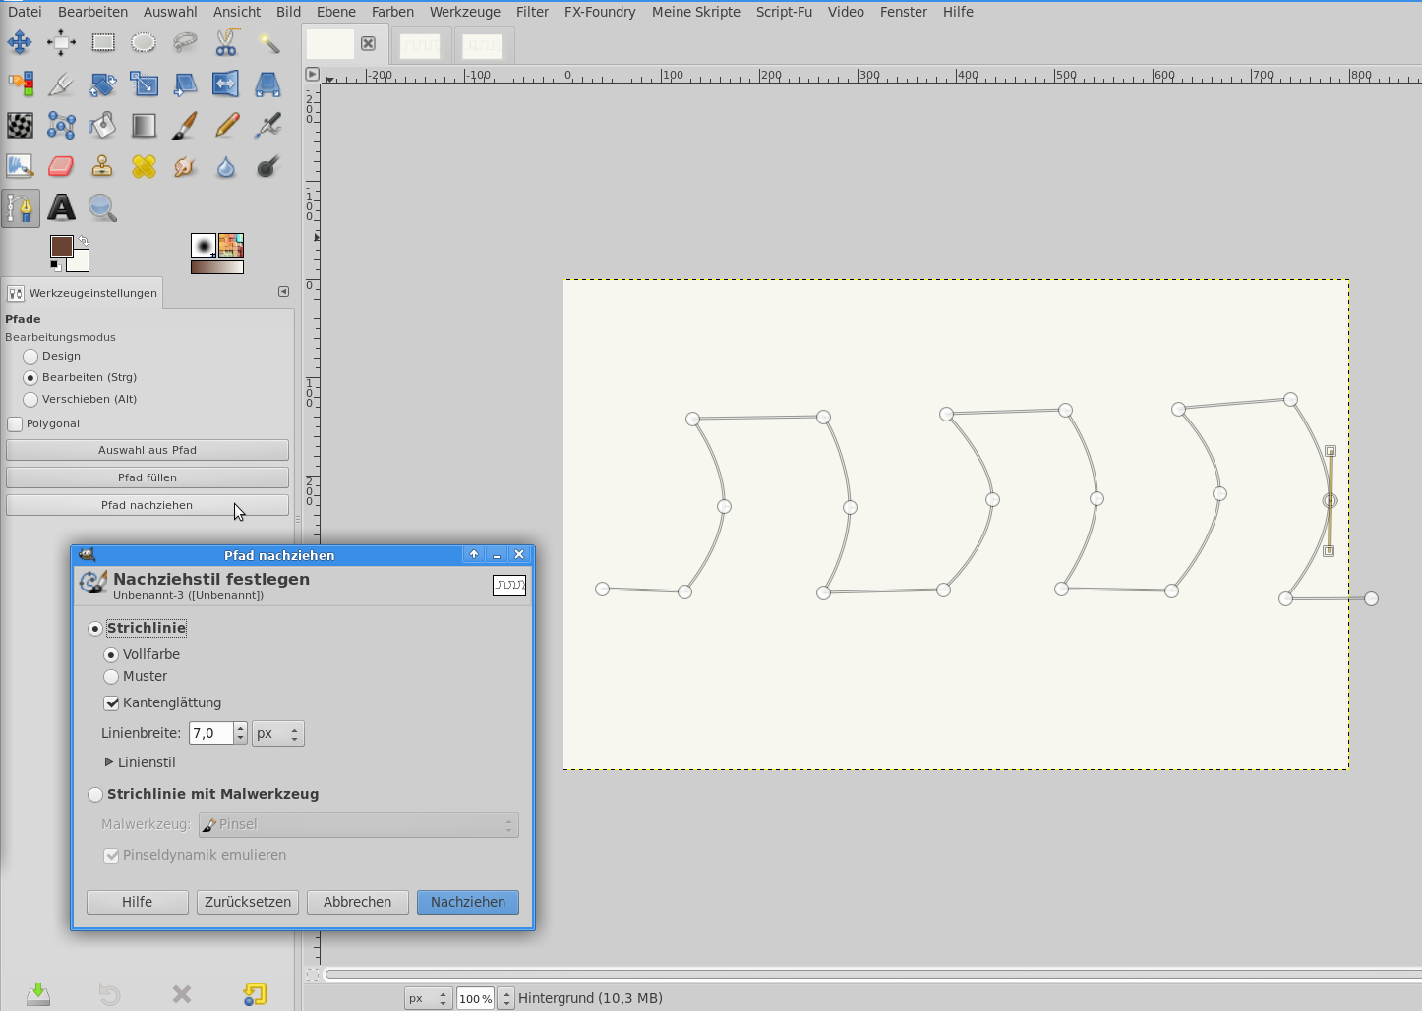This screenshot has width=1422, height=1011.
Task: Expand the Linienstil section
Action: (x=109, y=762)
